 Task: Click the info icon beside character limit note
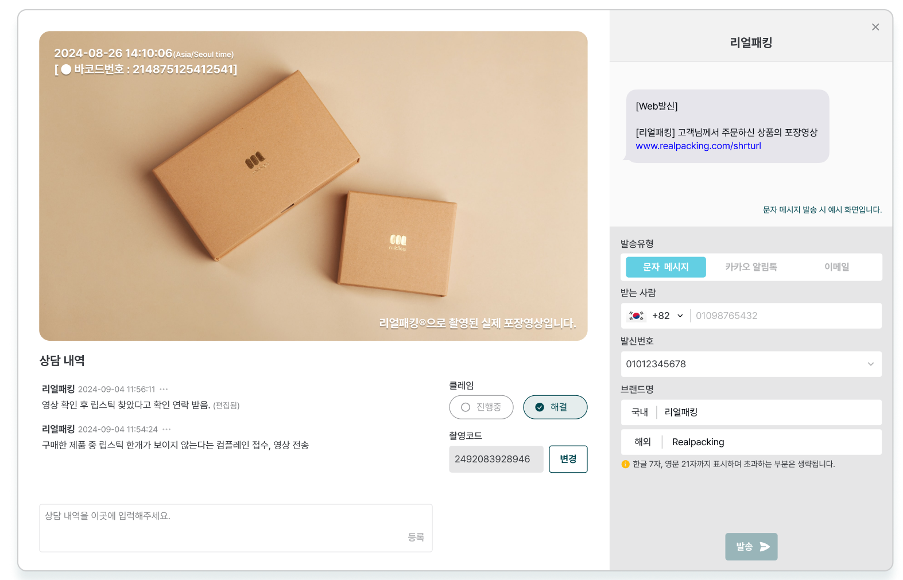(x=625, y=464)
